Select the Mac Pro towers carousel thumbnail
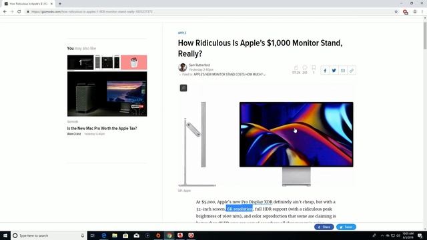The height and width of the screenshot is (240, 427). click(x=107, y=62)
